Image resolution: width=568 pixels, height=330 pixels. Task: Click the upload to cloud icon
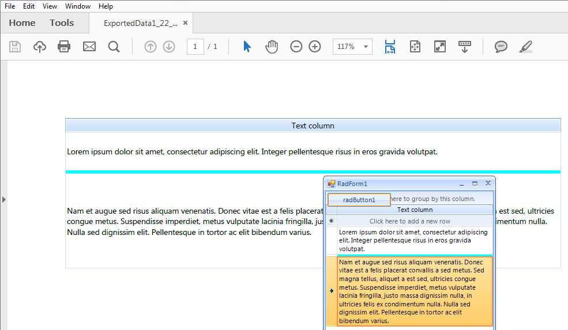click(x=39, y=47)
